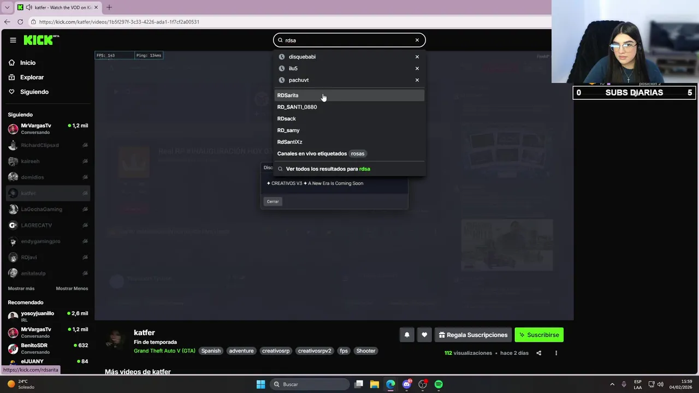
Task: Open RDjavi followed channel
Action: click(48, 257)
